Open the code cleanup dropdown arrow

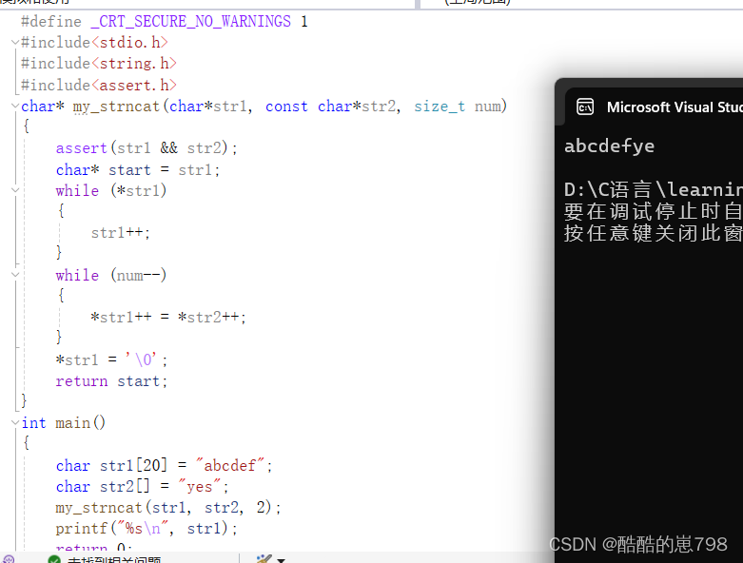[281, 560]
